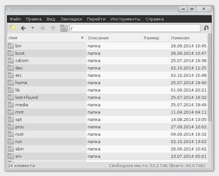
Task: Click the path entry field
Action: [x=135, y=28]
